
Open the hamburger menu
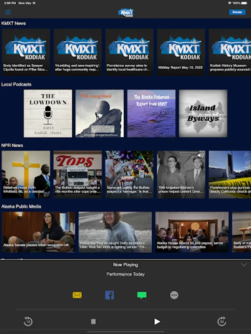tap(8, 12)
